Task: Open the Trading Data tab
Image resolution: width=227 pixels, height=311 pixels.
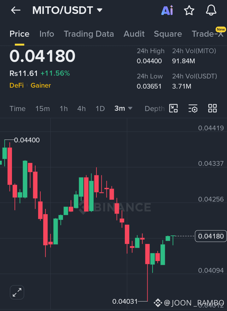Action: coord(89,34)
